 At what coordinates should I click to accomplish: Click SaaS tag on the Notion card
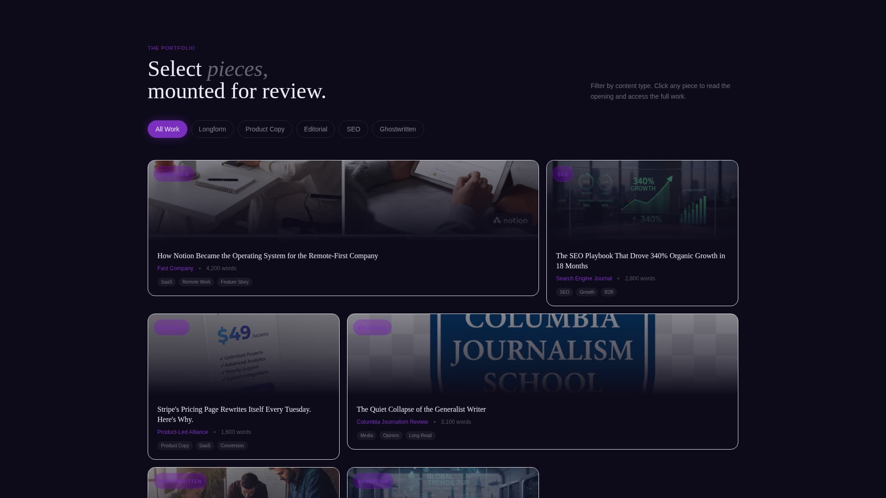[167, 282]
